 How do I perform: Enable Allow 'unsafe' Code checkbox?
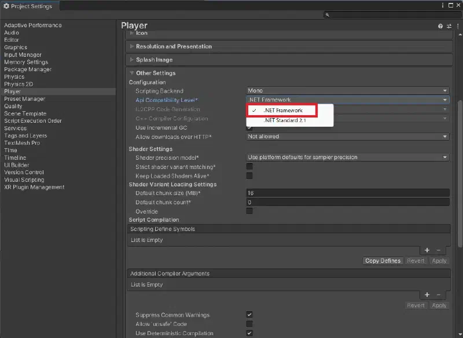coord(249,324)
